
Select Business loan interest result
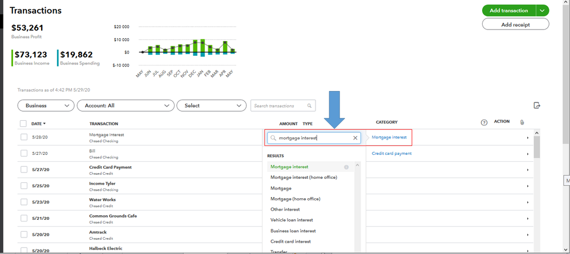[293, 231]
